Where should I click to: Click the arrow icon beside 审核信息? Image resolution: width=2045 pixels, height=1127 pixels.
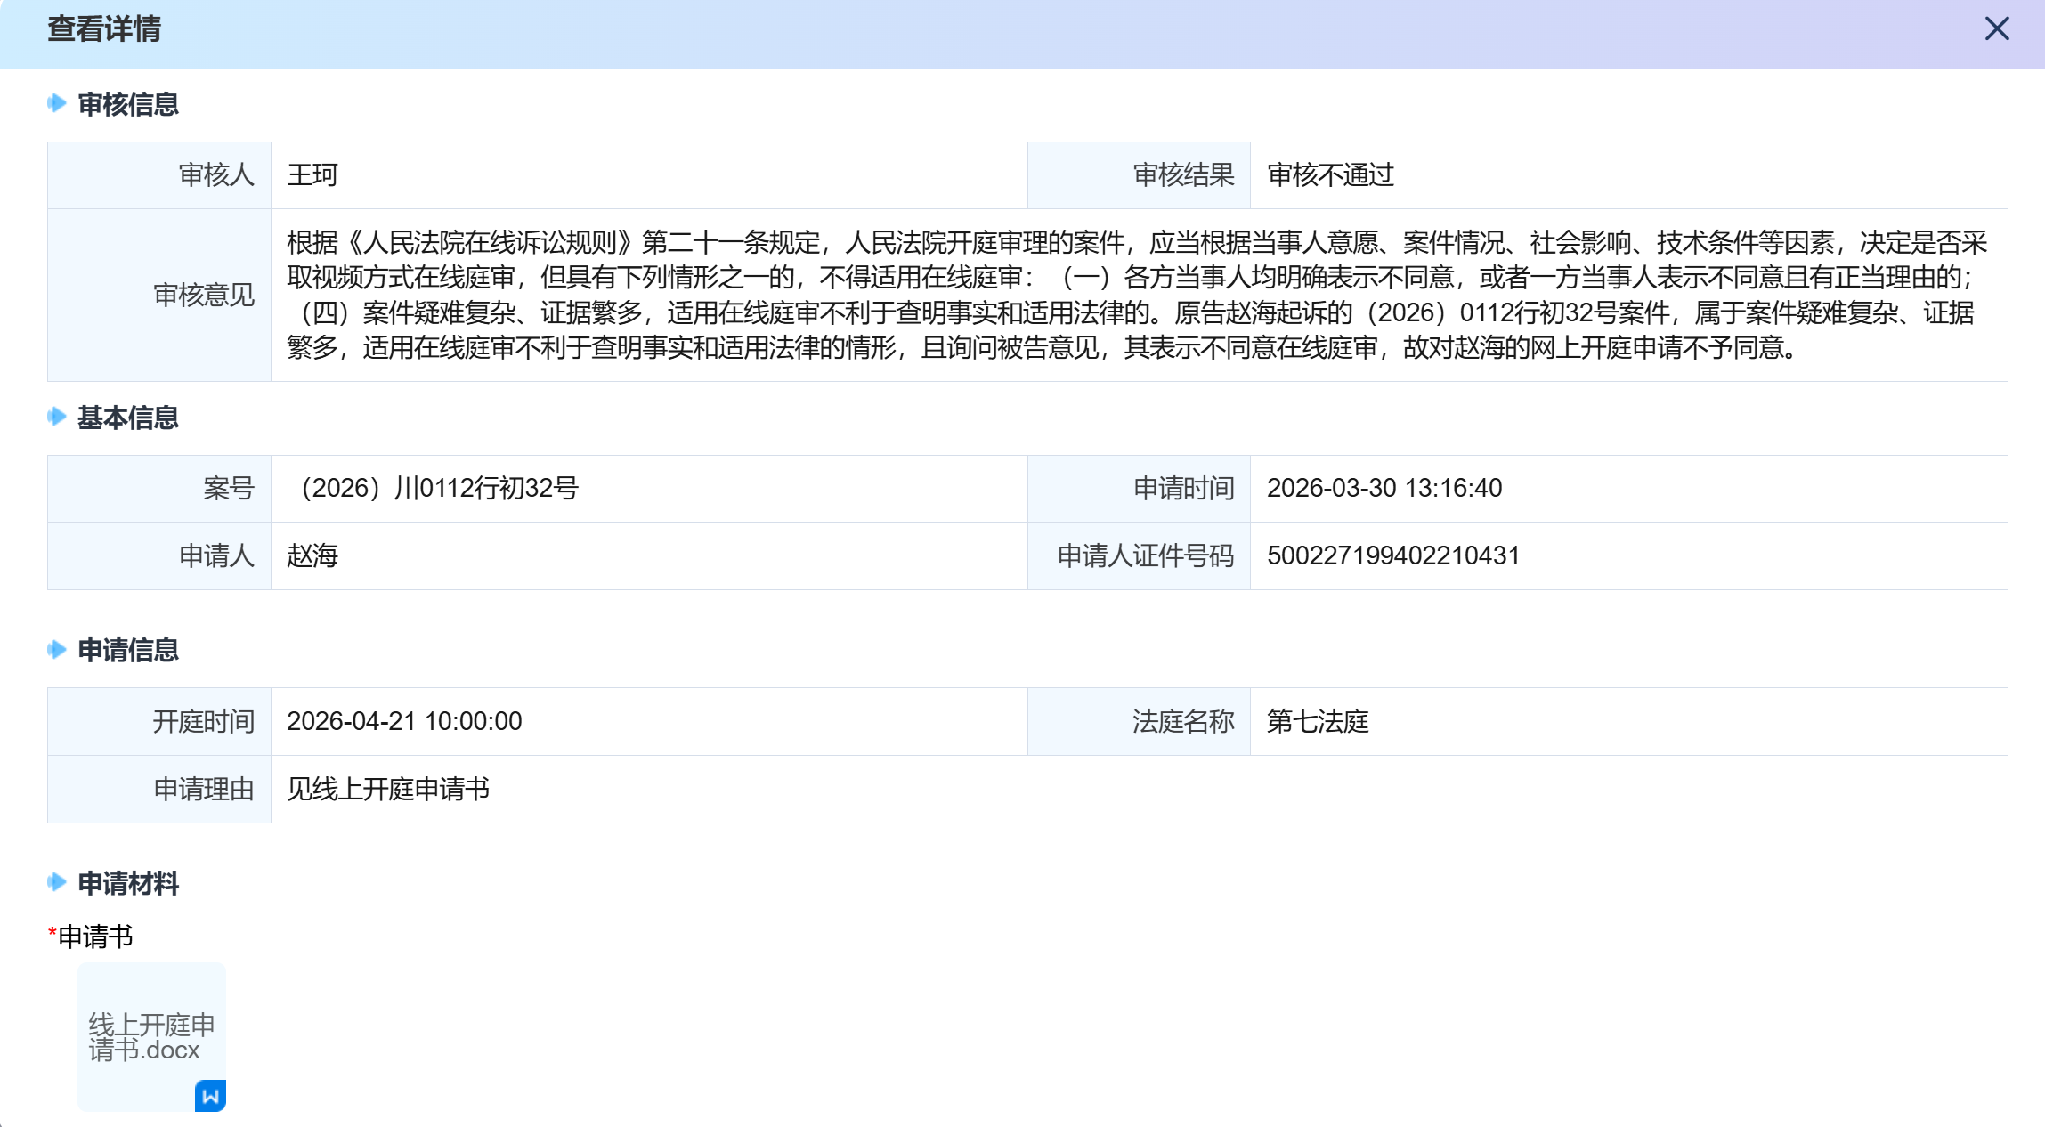click(57, 103)
